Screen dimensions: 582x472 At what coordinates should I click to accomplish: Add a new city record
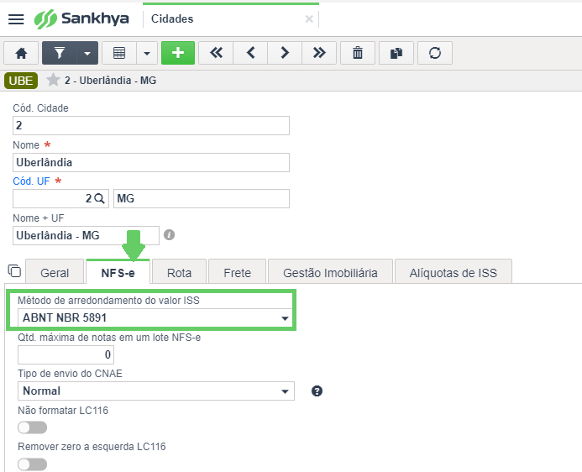(178, 53)
